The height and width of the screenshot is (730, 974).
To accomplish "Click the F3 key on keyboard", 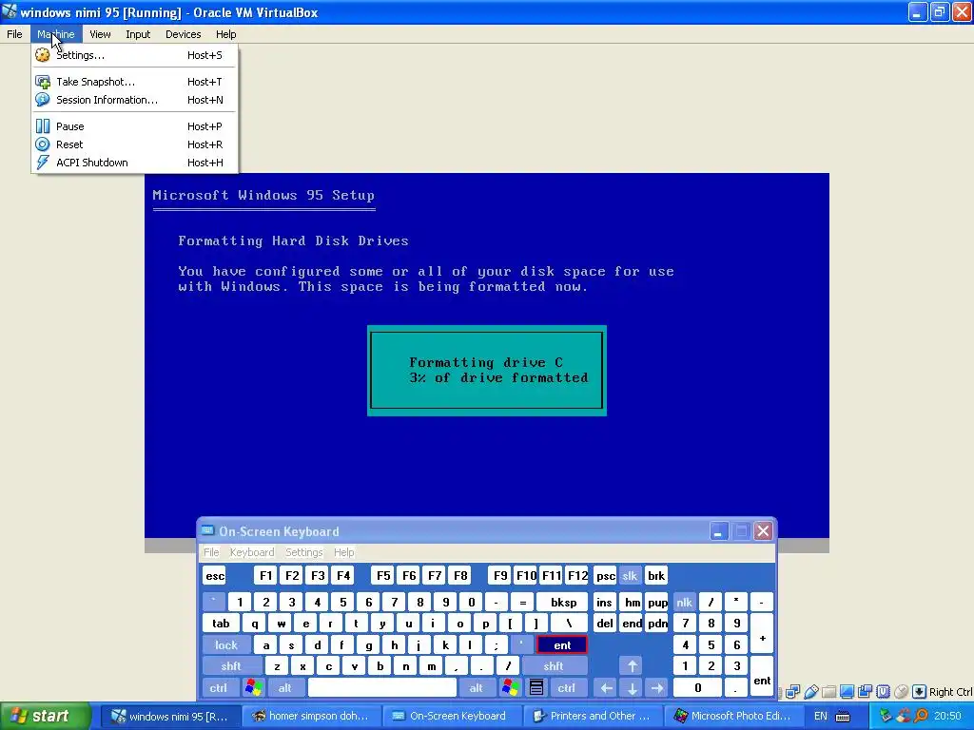I will tap(318, 575).
